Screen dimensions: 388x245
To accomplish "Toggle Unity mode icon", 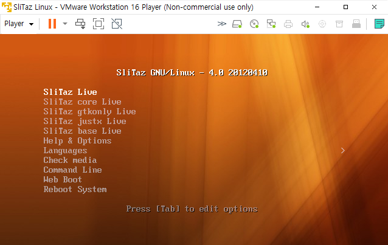I will (117, 24).
